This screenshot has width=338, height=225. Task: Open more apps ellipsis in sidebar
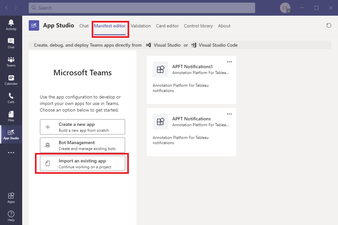pos(11,153)
